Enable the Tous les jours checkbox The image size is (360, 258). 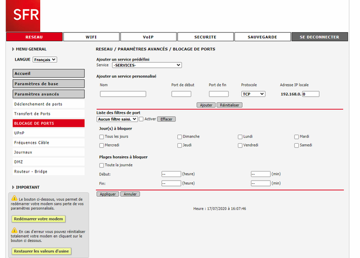click(x=101, y=136)
